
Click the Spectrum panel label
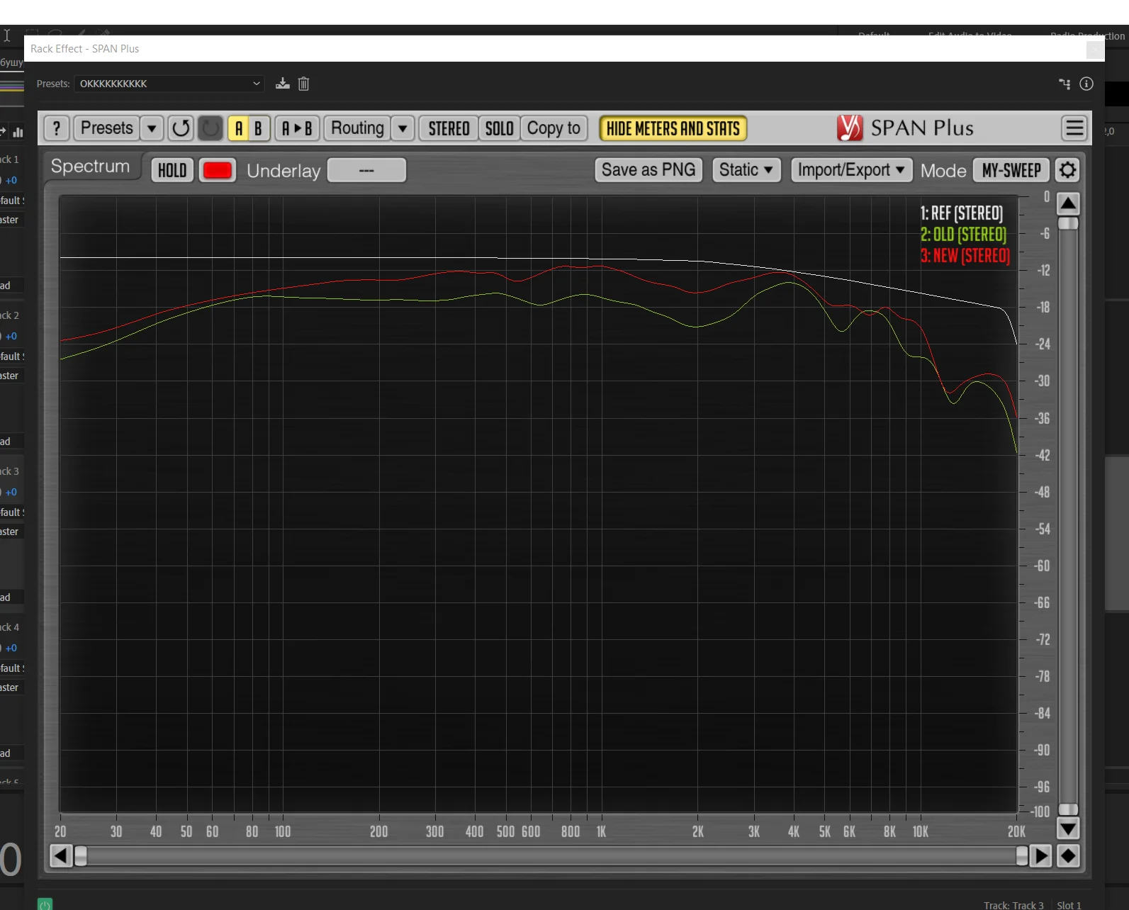point(90,167)
